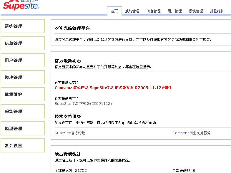This screenshot has width=231, height=173.
Task: Click the SupeSite logo
Action: (x=21, y=5)
